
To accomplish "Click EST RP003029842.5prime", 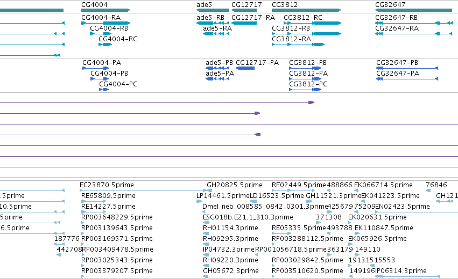I will tap(307, 260).
